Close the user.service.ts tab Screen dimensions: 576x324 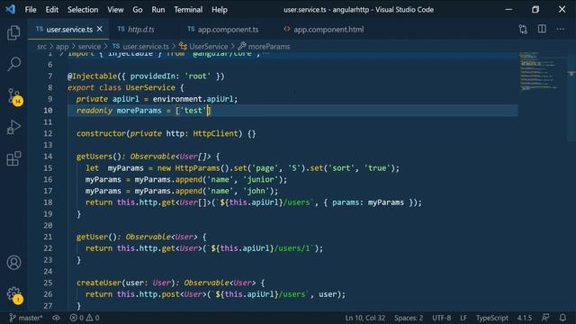pyautogui.click(x=100, y=29)
